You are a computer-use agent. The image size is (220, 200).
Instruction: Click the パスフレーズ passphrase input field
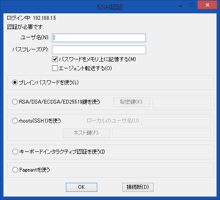(x=99, y=50)
